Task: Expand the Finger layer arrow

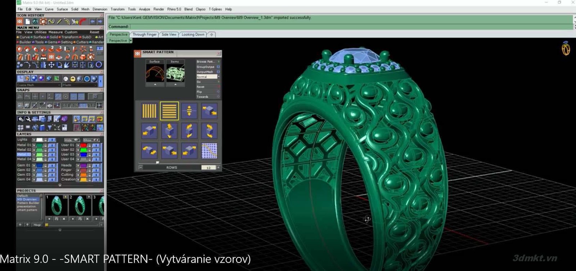Action: click(78, 170)
